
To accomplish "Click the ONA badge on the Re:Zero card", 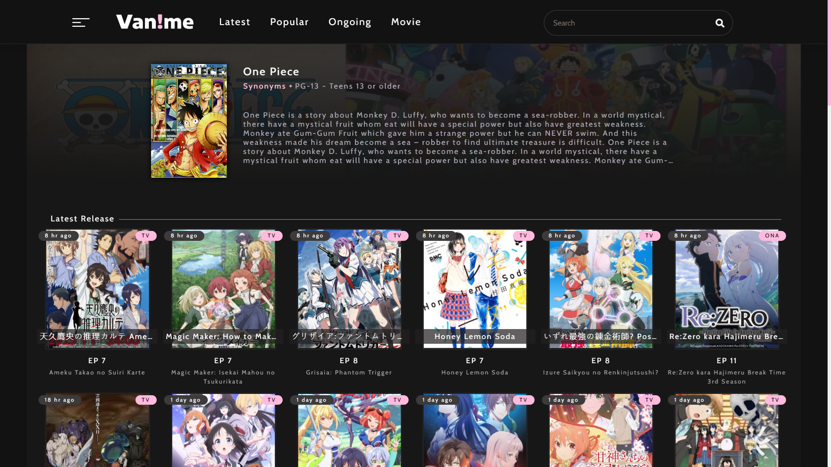I will [772, 236].
